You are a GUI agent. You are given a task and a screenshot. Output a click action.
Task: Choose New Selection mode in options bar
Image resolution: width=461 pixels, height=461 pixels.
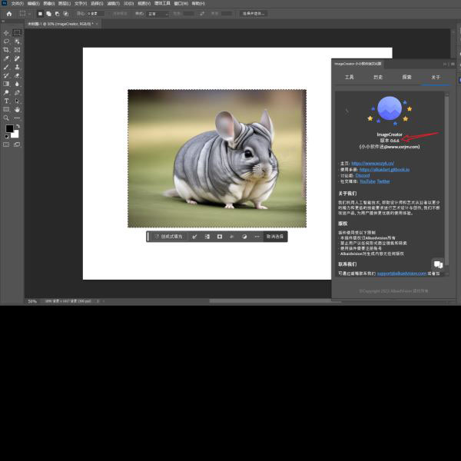click(40, 14)
